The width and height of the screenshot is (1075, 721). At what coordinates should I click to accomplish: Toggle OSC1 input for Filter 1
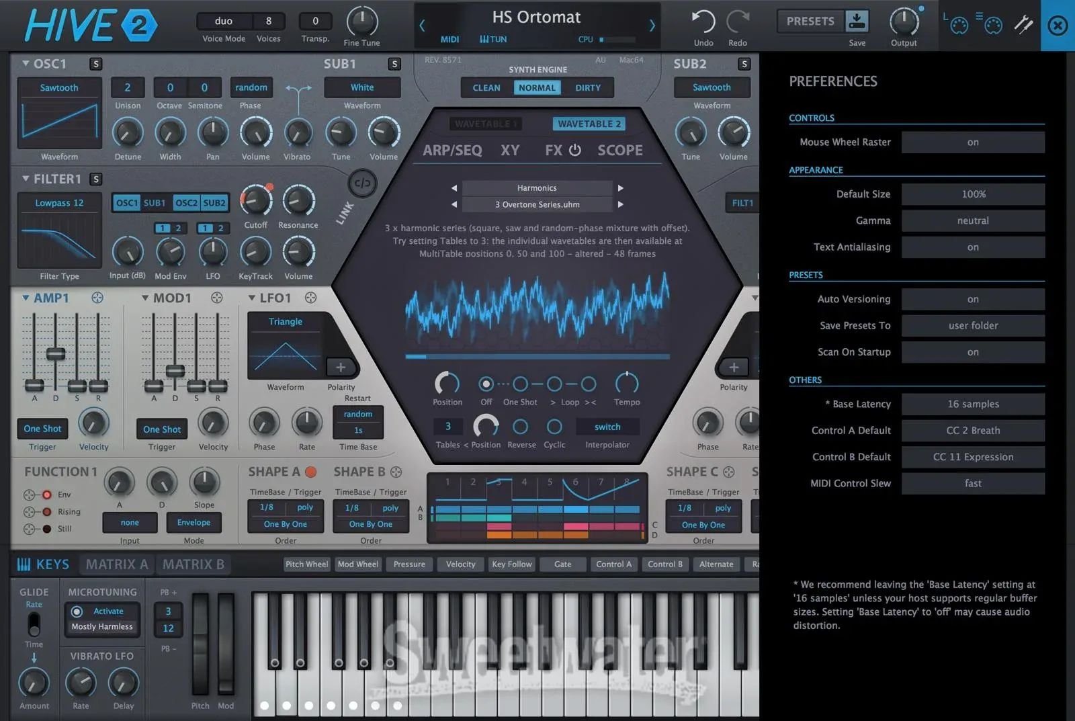(x=126, y=203)
